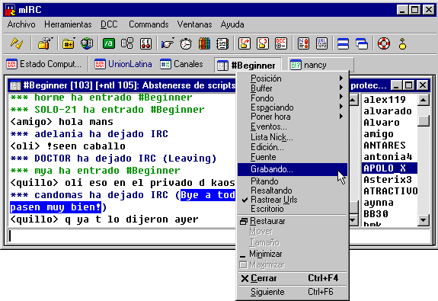This screenshot has height=301, width=438.
Task: Switch to the #Beginner switchbar button
Action: (248, 65)
